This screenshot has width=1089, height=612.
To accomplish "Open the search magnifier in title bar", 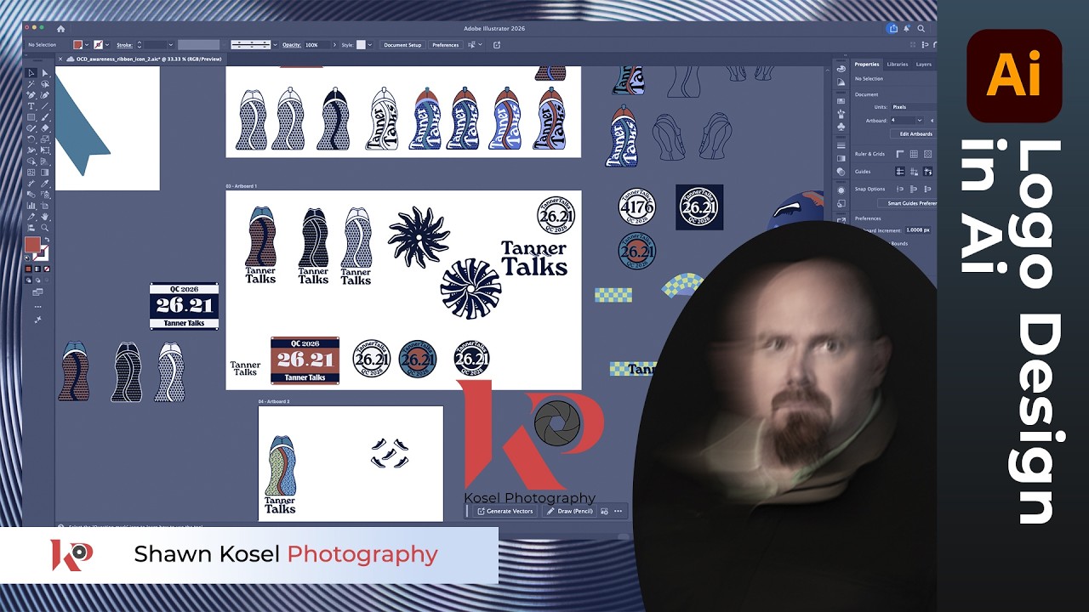I will (921, 29).
